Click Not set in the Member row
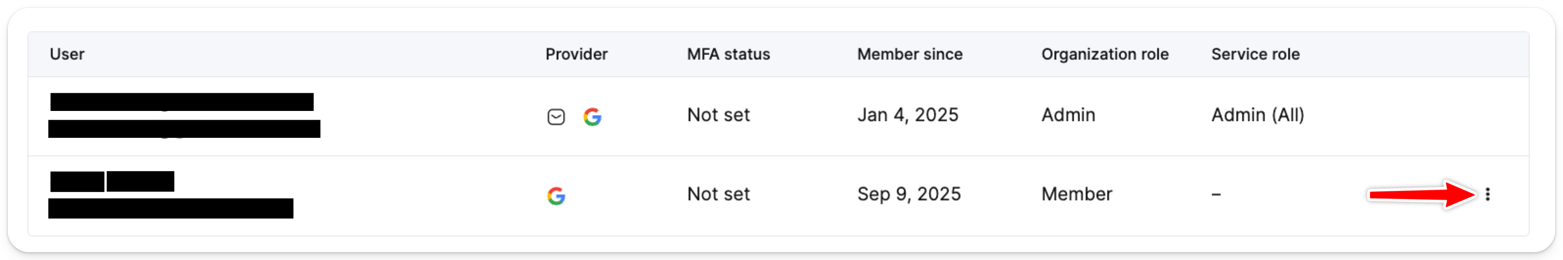 pos(718,195)
